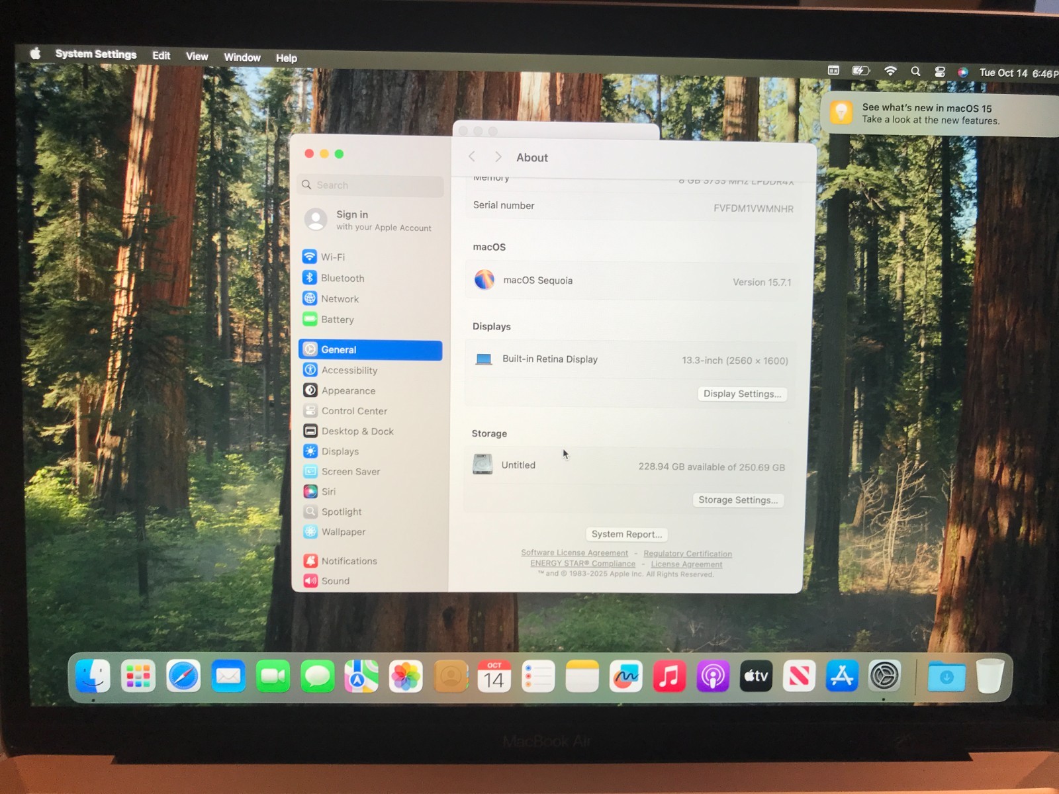Open the App Store in Dock
Viewport: 1059px width, 794px height.
842,676
